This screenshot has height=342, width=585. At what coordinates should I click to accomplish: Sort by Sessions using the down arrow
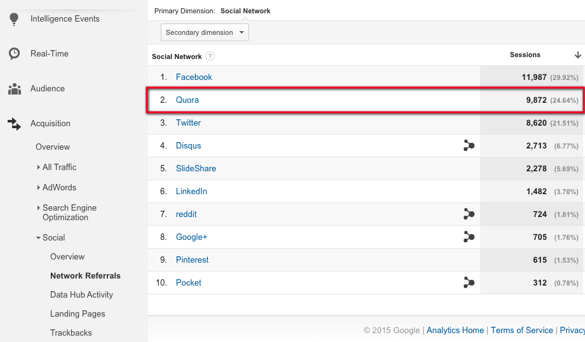pyautogui.click(x=577, y=55)
